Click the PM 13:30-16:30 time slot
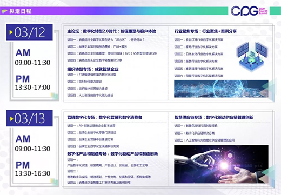The image size is (281, 195). (32, 169)
